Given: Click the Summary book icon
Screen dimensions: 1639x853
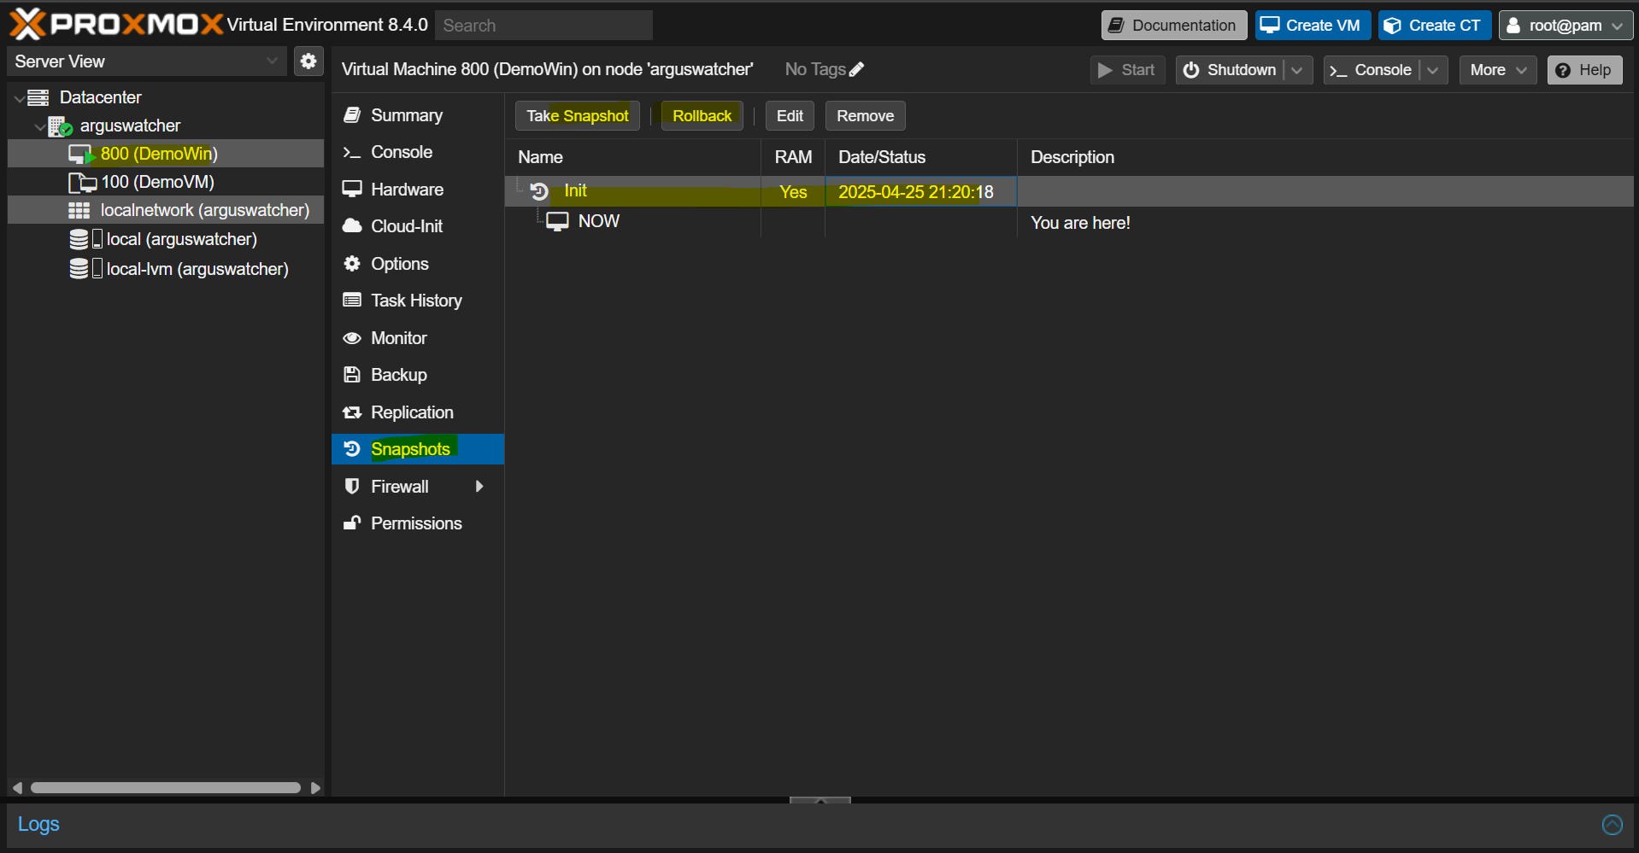Looking at the screenshot, I should (351, 115).
